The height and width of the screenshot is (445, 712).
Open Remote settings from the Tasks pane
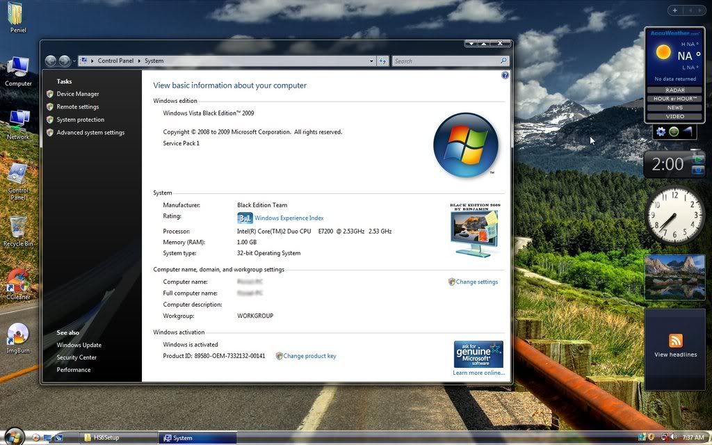[78, 106]
